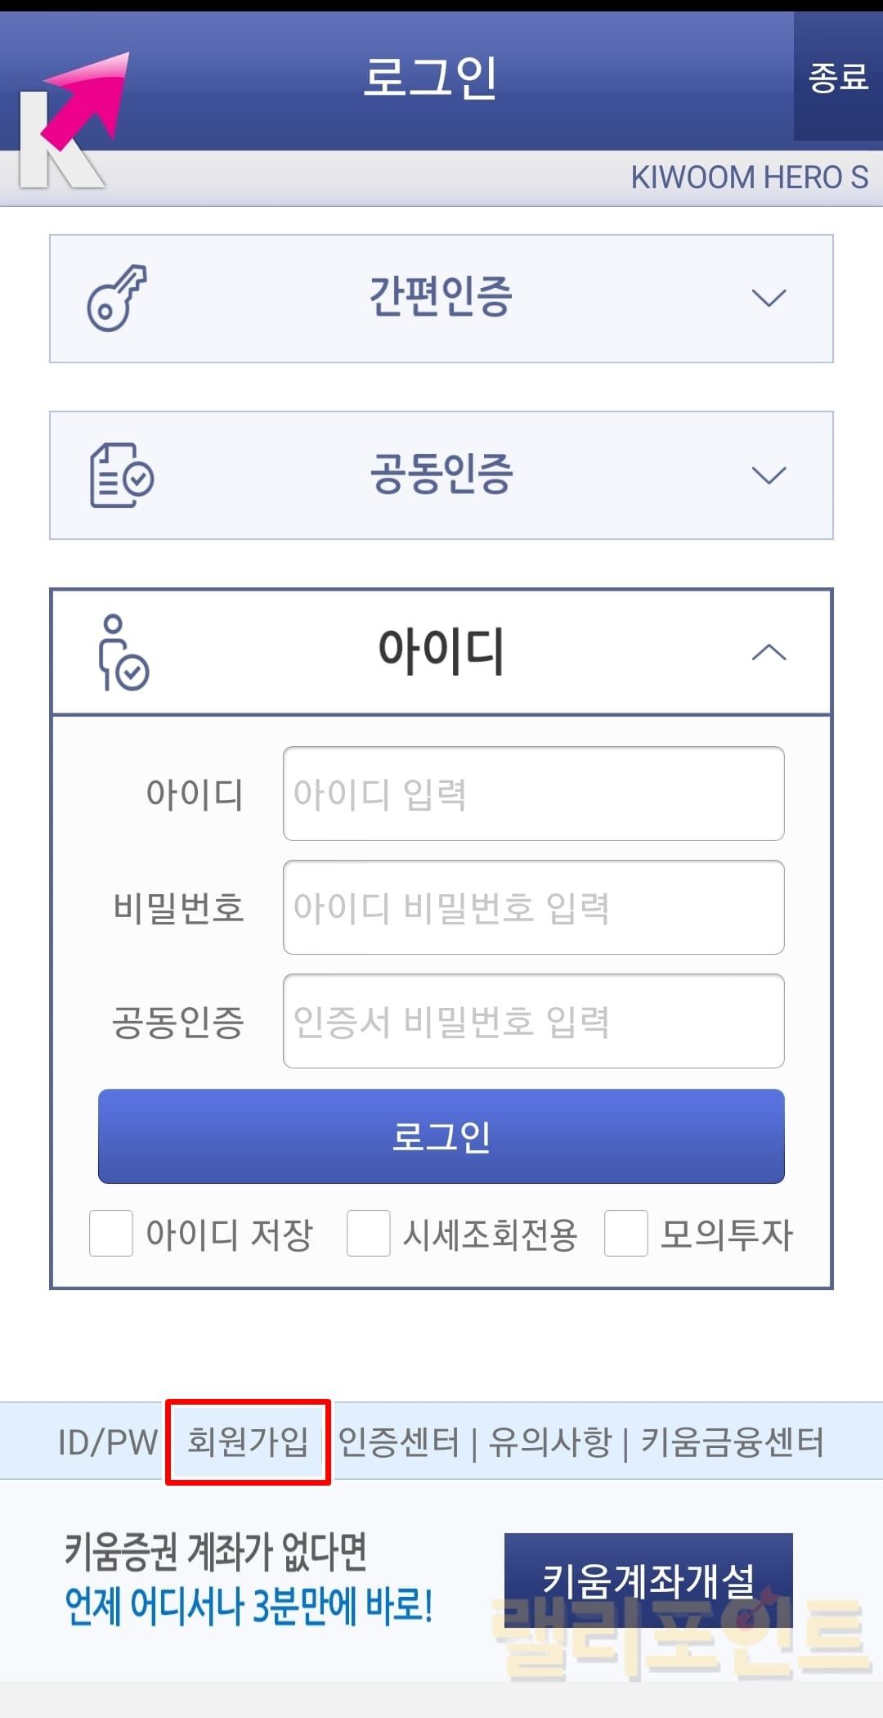This screenshot has width=883, height=1718.
Task: Check the 시세조회전용 checkbox
Action: tap(369, 1234)
